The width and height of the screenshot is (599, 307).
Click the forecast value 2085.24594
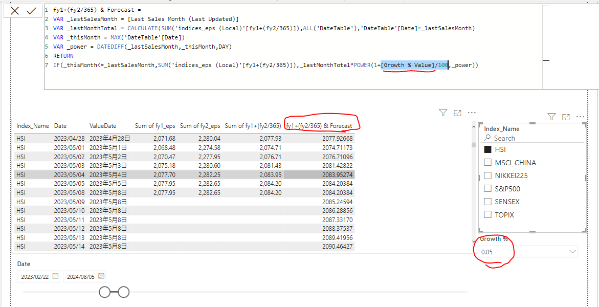337,202
